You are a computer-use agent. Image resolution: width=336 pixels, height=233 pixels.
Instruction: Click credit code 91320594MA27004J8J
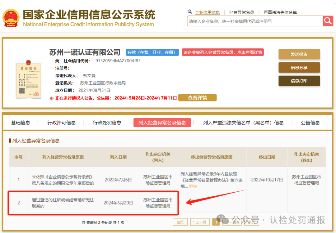pyautogui.click(x=118, y=61)
